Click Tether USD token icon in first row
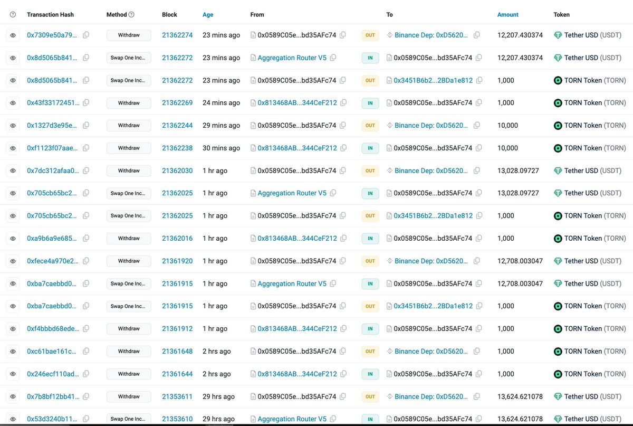The height and width of the screenshot is (426, 633). click(x=558, y=35)
